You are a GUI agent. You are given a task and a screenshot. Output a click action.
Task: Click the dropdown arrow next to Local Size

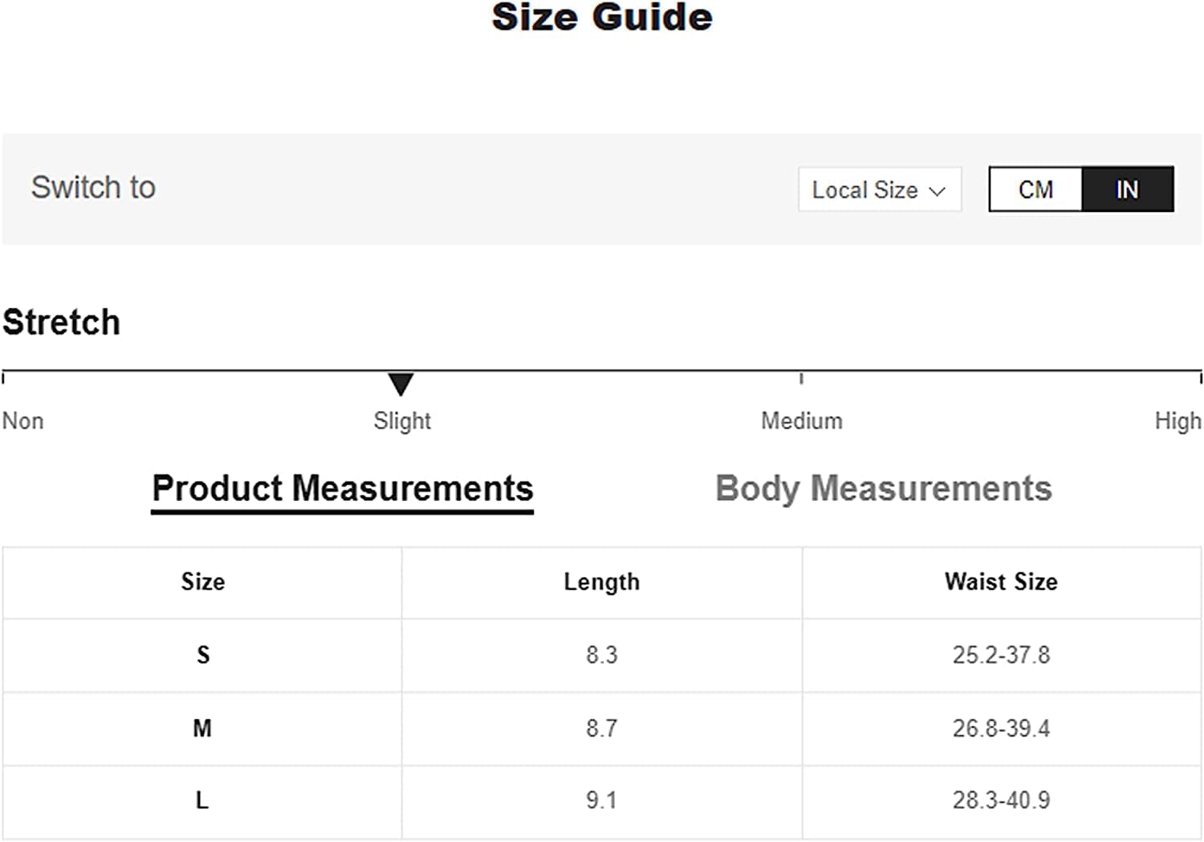click(939, 190)
